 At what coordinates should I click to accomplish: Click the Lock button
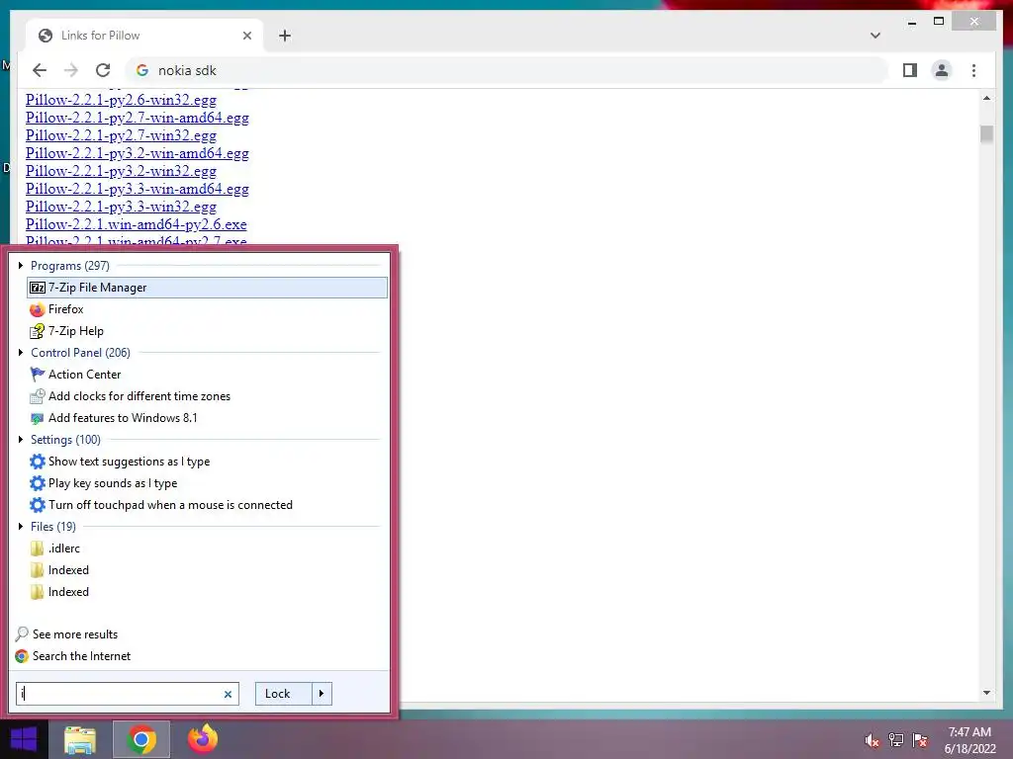click(x=284, y=694)
